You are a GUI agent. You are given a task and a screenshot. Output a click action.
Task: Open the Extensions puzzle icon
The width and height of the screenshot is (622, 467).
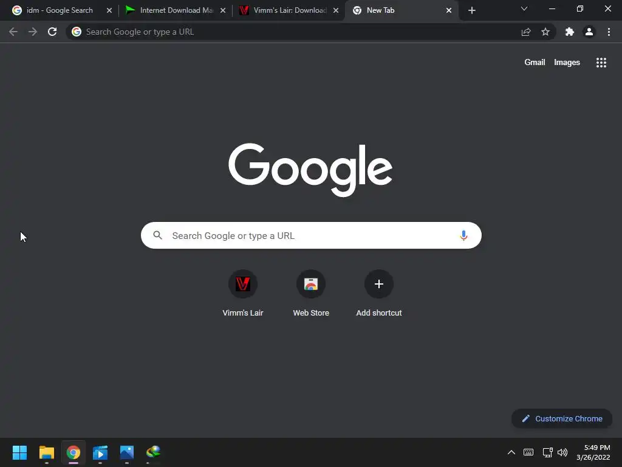pos(570,32)
